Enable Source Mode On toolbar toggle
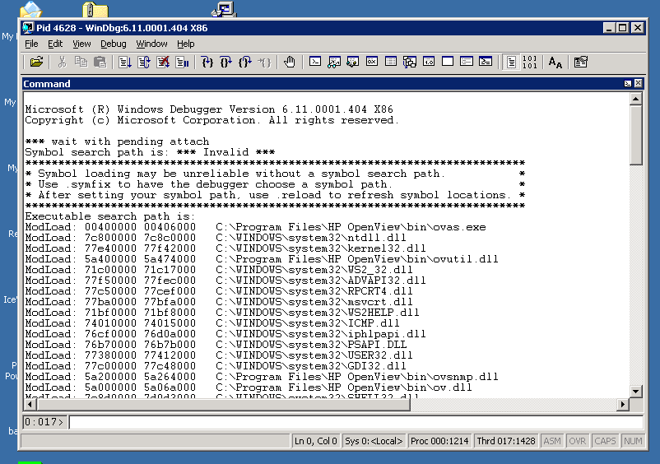Viewport: 660px width, 464px height. point(511,63)
